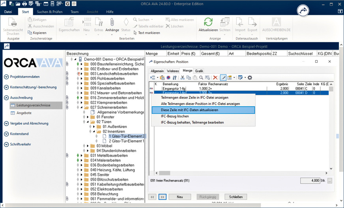Image resolution: width=344 pixels, height=208 pixels.
Task: Expand the Projektstammdaten sidebar section
Action: (x=6, y=77)
